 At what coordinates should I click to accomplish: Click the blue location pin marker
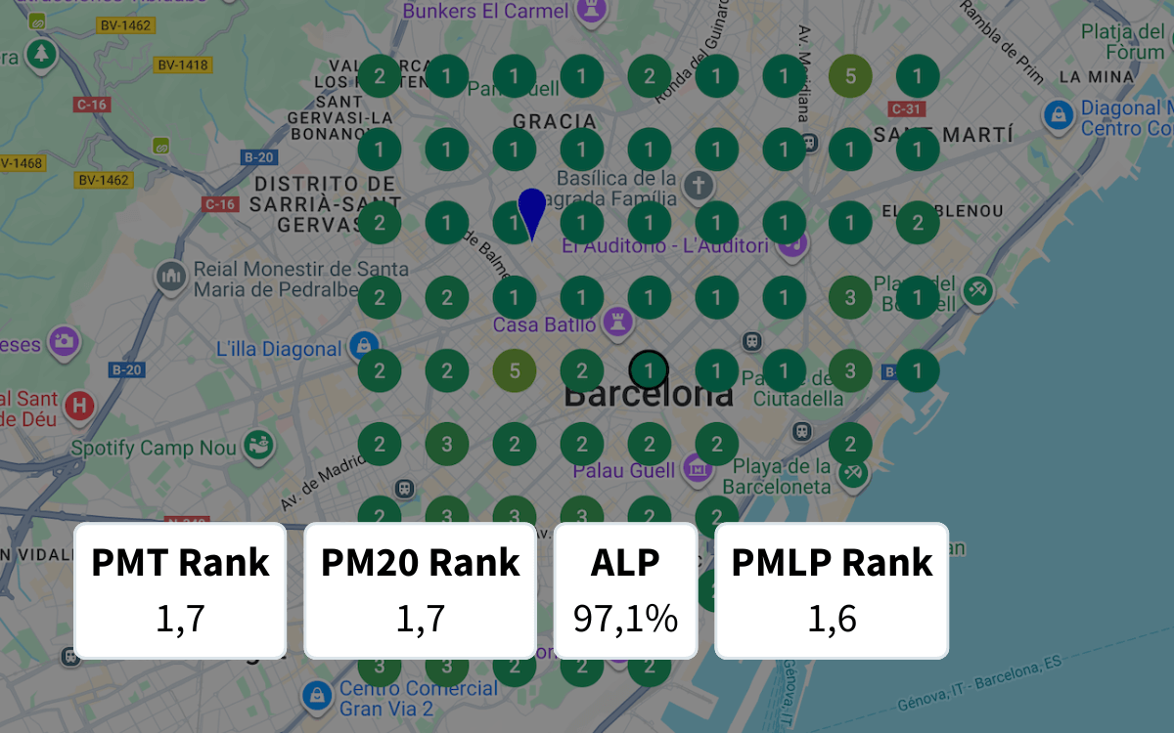(531, 213)
